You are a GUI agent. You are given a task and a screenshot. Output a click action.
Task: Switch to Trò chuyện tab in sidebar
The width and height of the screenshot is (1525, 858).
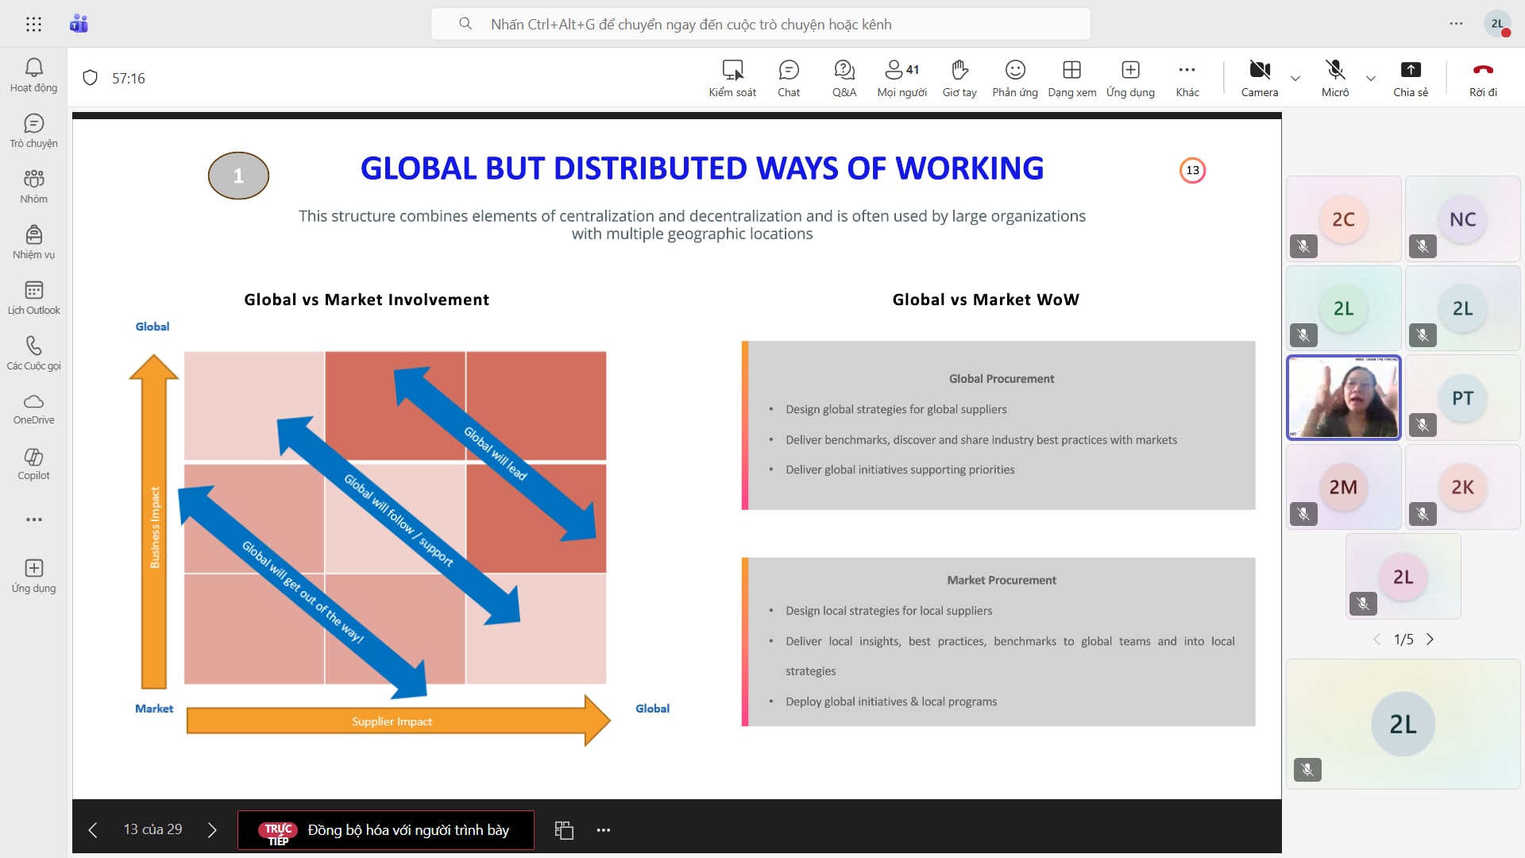point(33,130)
